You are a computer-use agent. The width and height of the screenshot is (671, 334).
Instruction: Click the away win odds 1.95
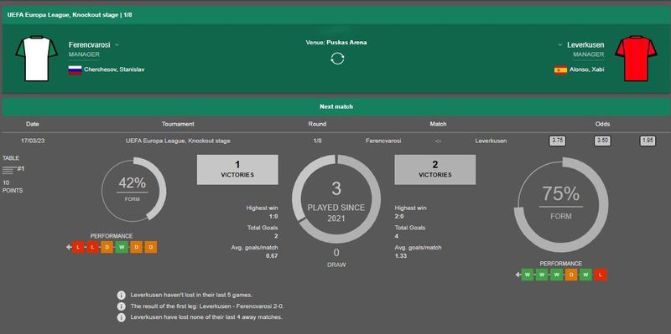(x=648, y=141)
